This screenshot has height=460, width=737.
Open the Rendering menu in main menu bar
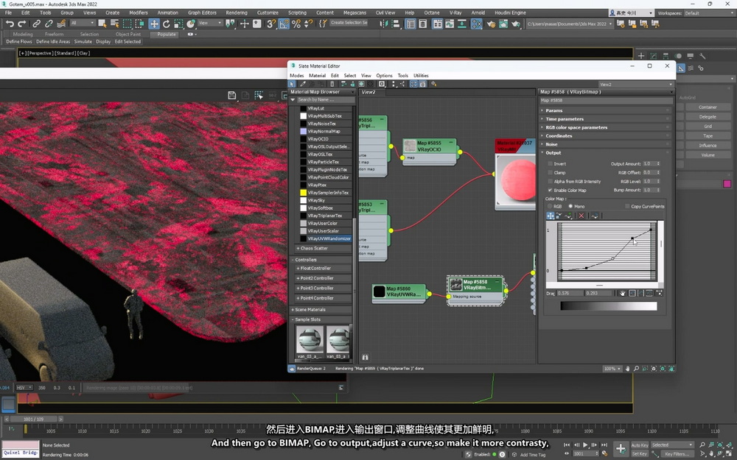coord(237,13)
